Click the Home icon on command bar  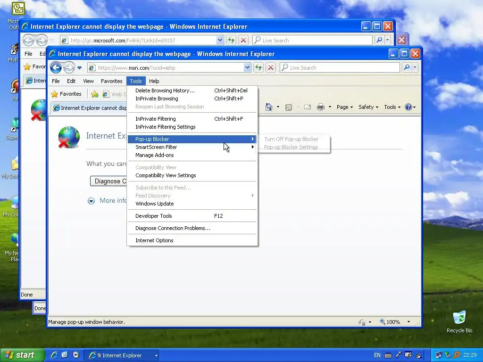[268, 107]
